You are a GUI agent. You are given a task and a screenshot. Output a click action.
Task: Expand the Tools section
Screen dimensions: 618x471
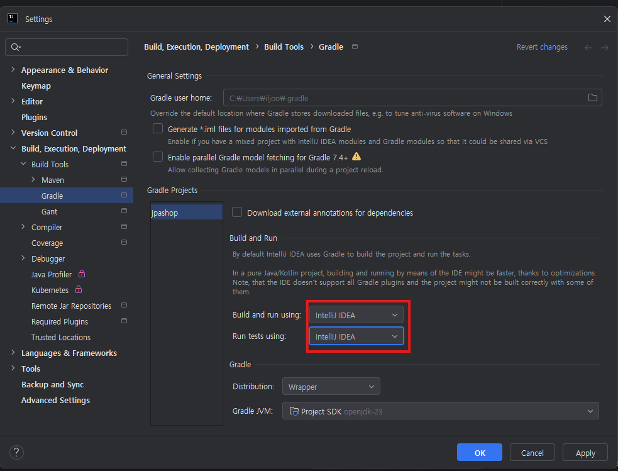13,368
